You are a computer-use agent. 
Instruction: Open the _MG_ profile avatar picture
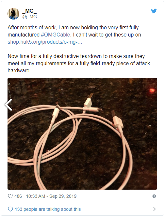pos(13,14)
